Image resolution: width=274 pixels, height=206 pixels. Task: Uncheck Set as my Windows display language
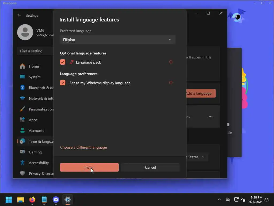pyautogui.click(x=63, y=83)
